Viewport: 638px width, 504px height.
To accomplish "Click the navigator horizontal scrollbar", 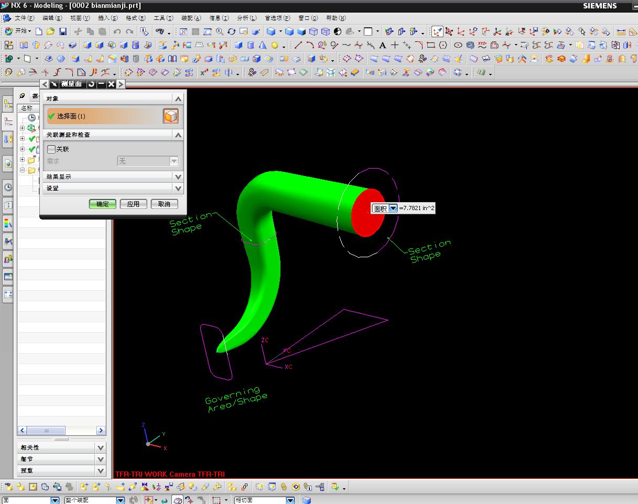I will pos(61,430).
